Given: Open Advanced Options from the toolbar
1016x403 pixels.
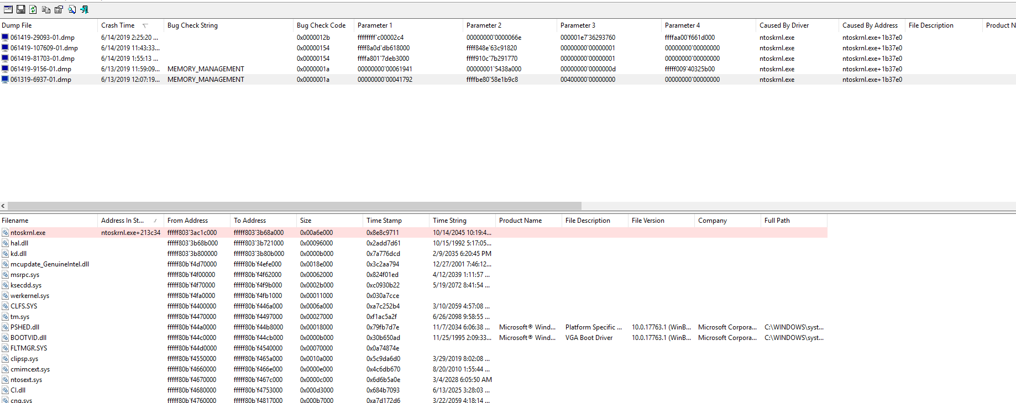Looking at the screenshot, I should [x=8, y=9].
